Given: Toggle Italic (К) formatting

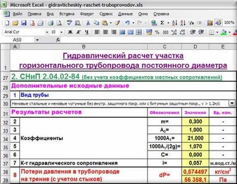Looking at the screenshot, I should pyautogui.click(x=78, y=32).
